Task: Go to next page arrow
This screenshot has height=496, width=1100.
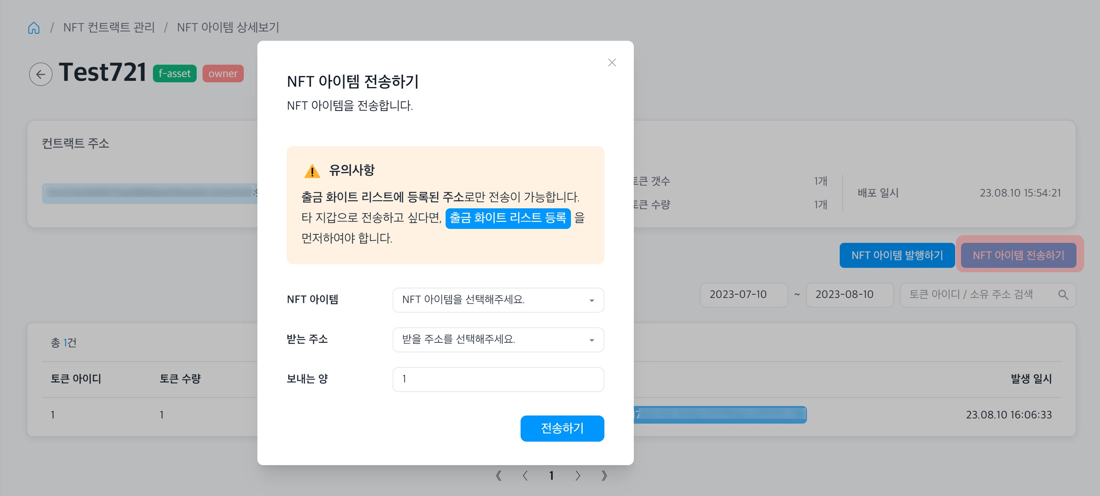Action: 578,475
